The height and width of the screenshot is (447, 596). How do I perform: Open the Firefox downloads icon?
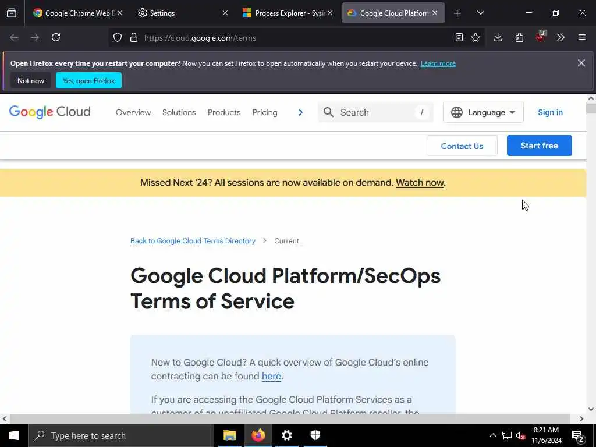point(498,37)
